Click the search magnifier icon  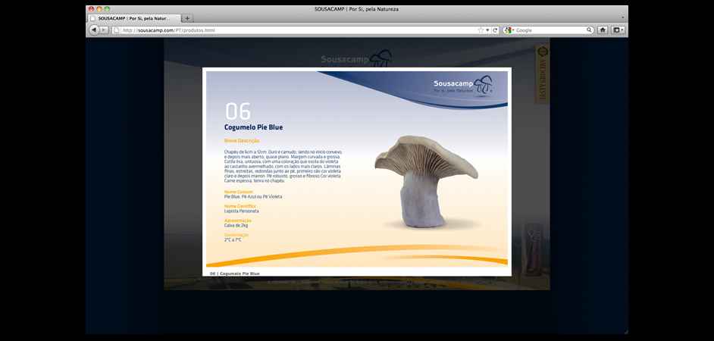tap(589, 30)
